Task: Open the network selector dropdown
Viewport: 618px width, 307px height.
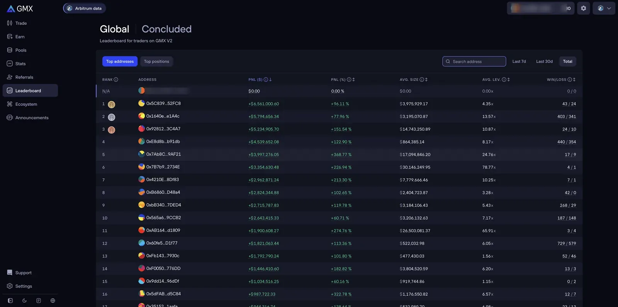Action: (x=604, y=8)
